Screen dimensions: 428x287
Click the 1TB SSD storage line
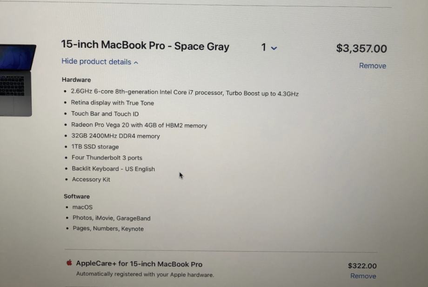coord(95,147)
